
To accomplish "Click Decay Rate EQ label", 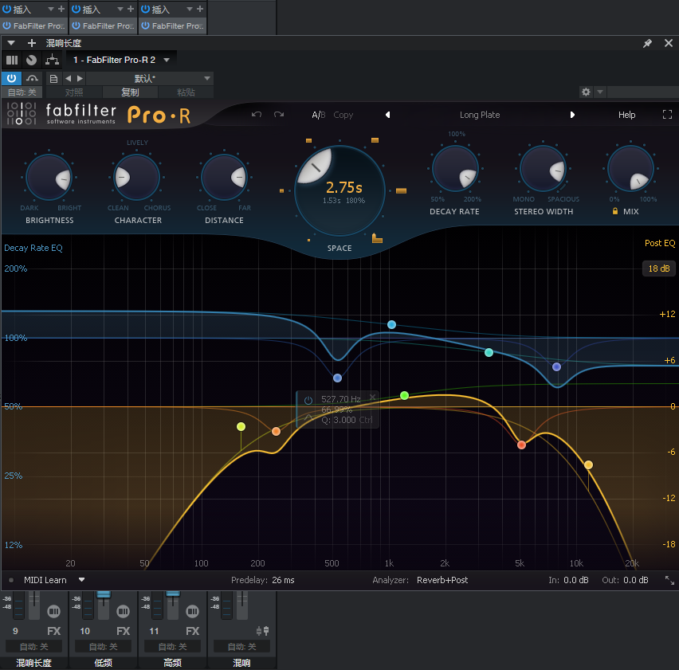I will tap(33, 248).
